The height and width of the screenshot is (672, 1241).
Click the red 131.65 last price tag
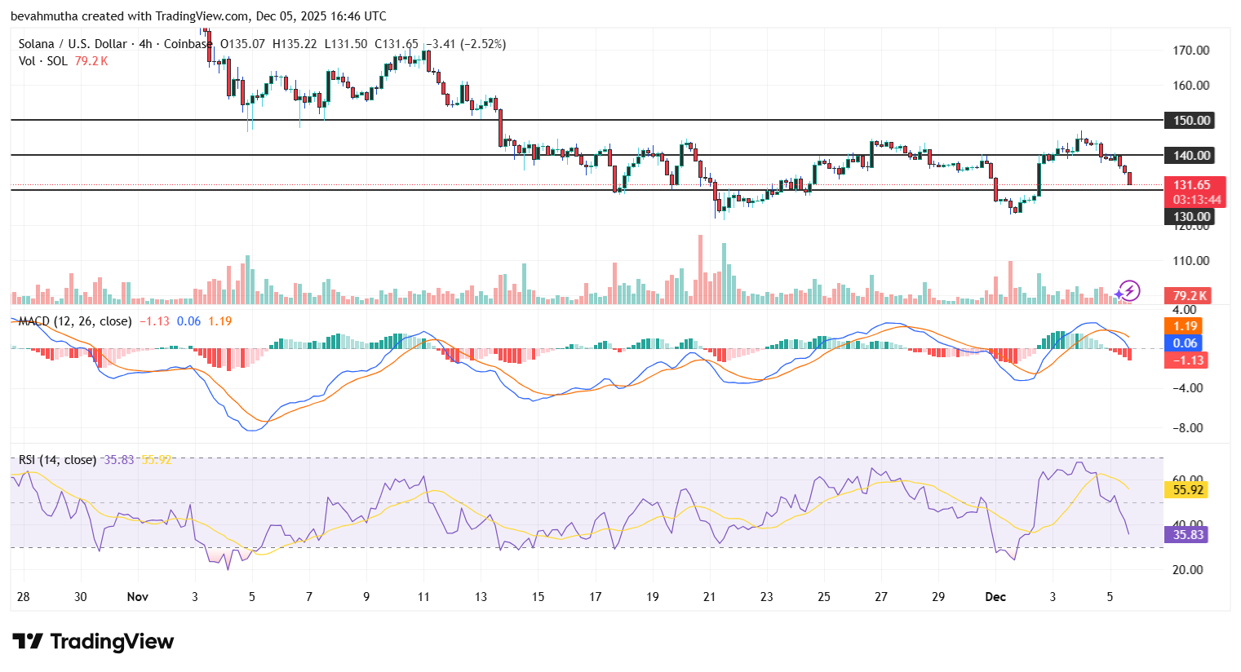click(1190, 185)
